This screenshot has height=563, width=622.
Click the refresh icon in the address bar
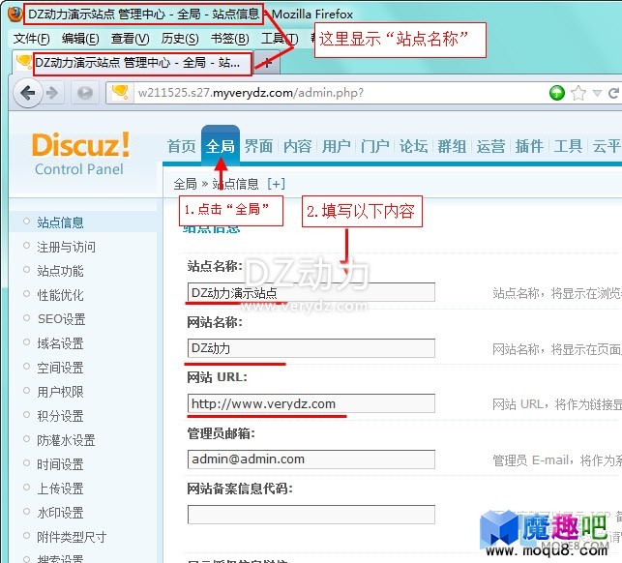pos(613,93)
